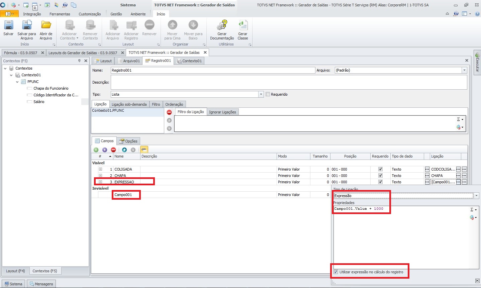Collapse the Contexto01 tree node
The image size is (481, 288).
[x=11, y=75]
